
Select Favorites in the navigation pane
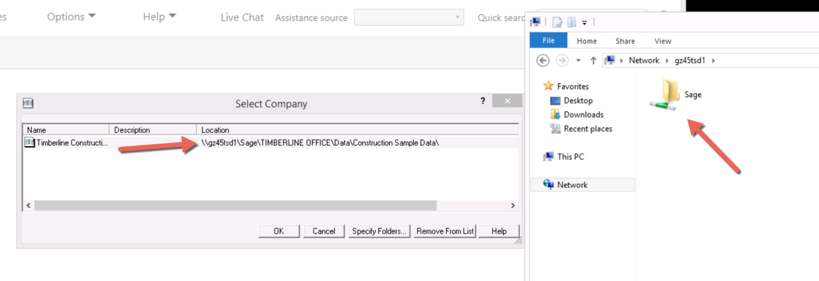point(573,87)
